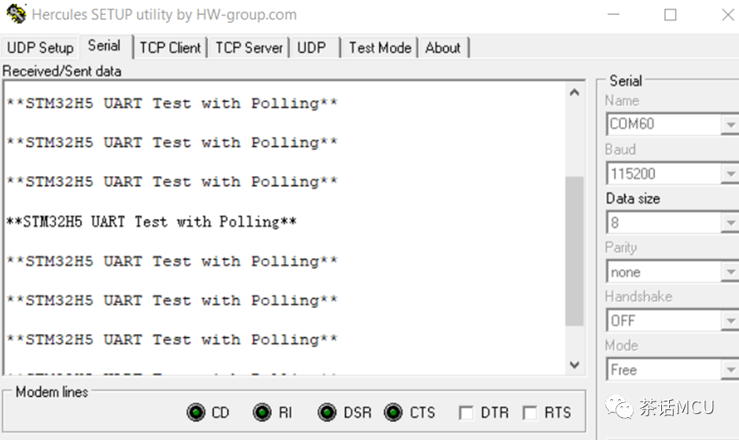Screen dimensions: 739x440
Task: Click the CD modem line indicator
Action: [196, 412]
